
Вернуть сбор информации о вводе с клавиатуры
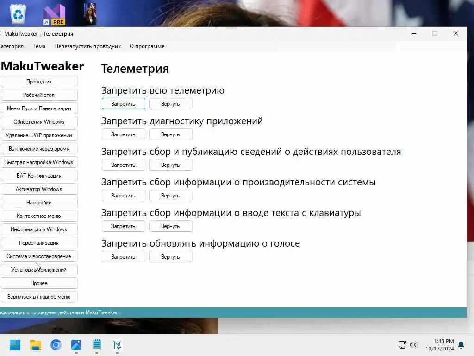[x=170, y=226]
